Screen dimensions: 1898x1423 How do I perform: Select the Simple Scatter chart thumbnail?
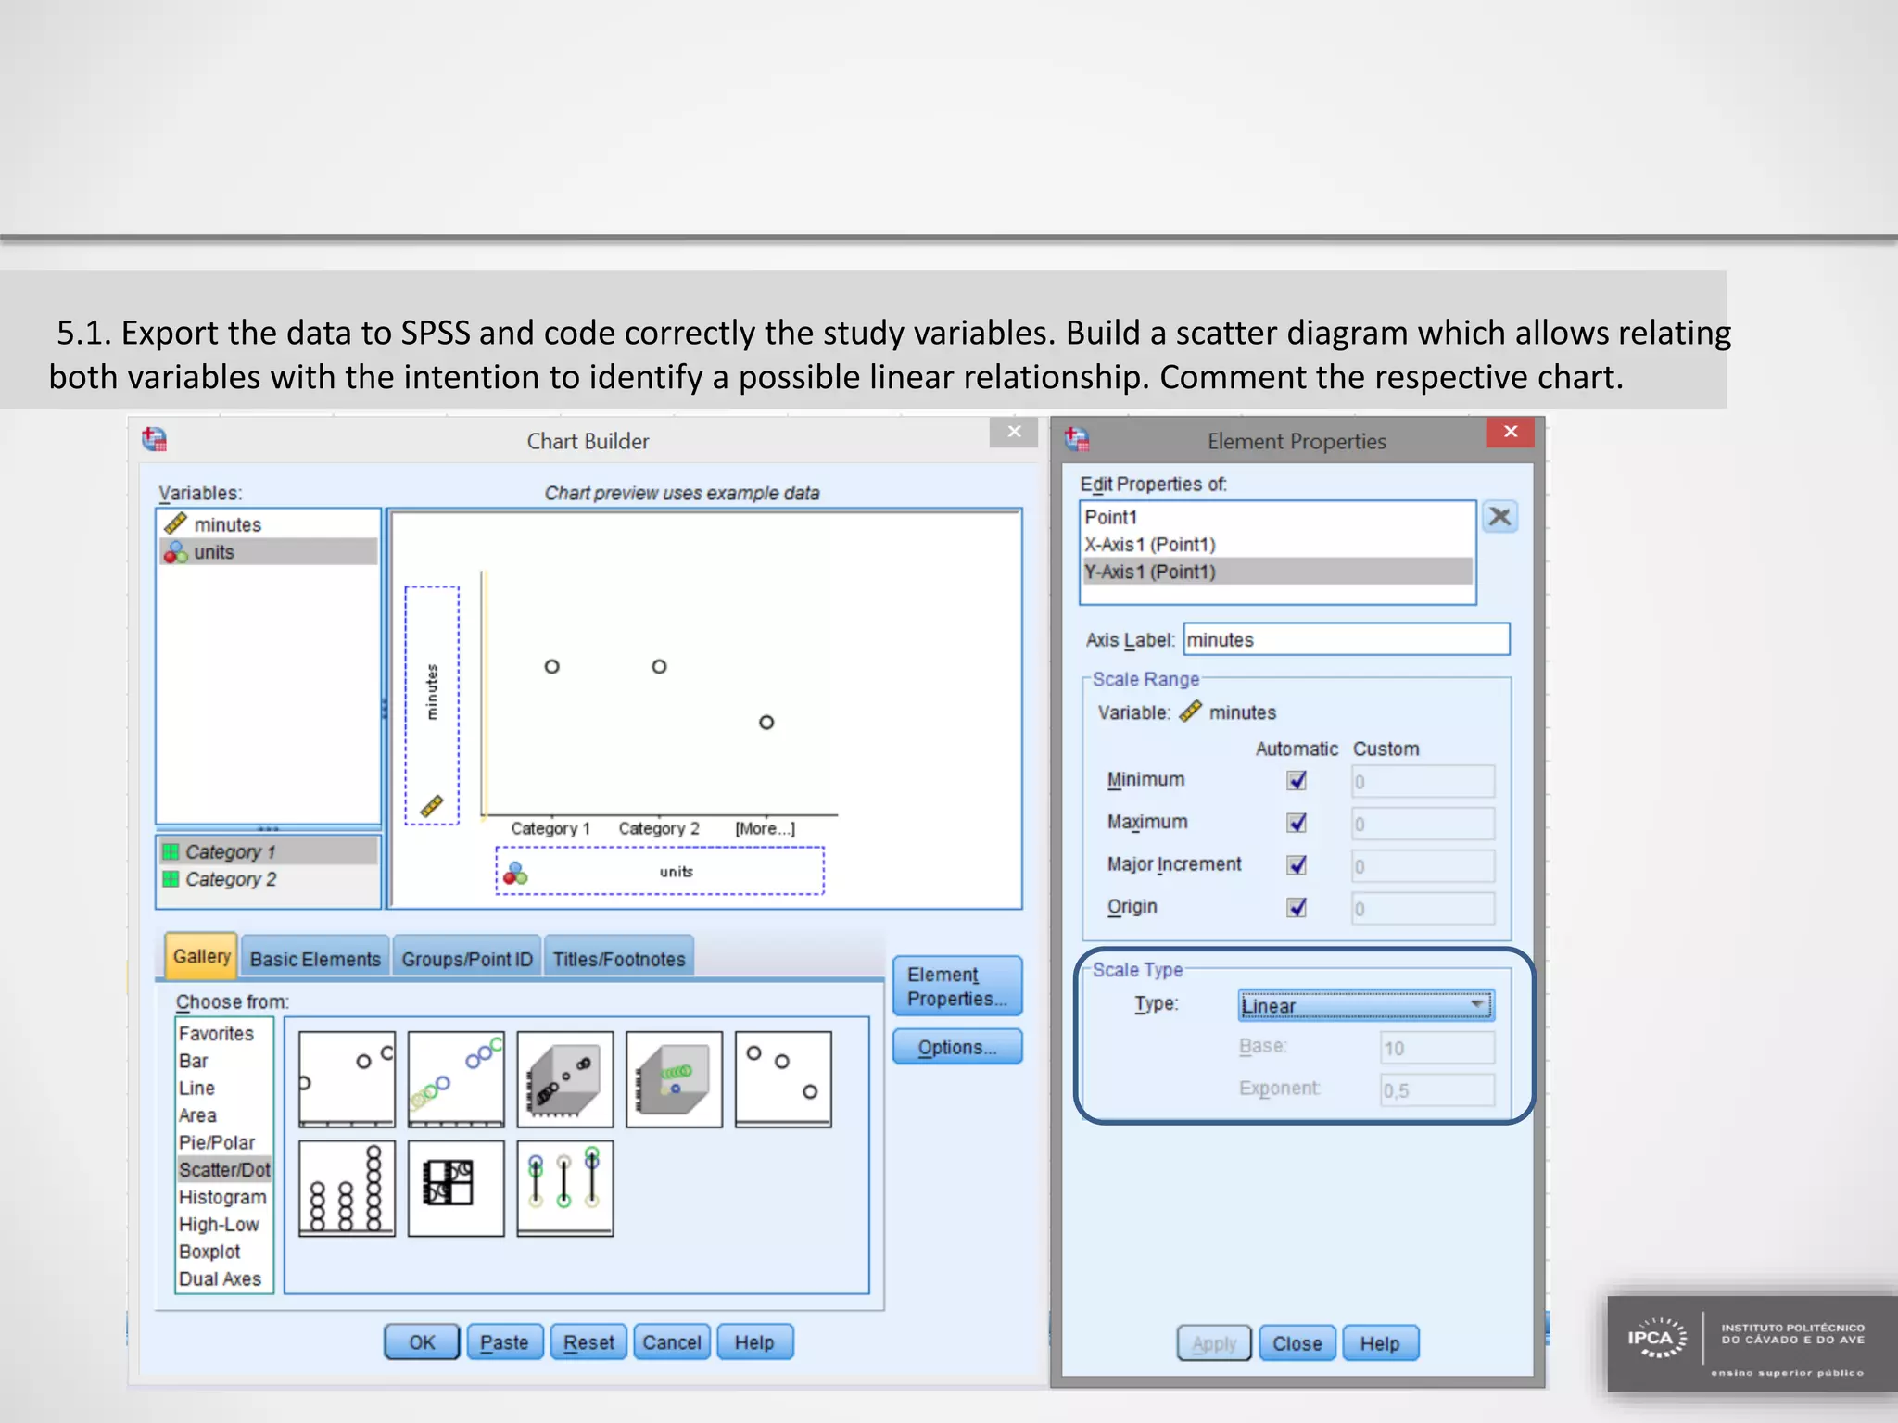(x=347, y=1079)
